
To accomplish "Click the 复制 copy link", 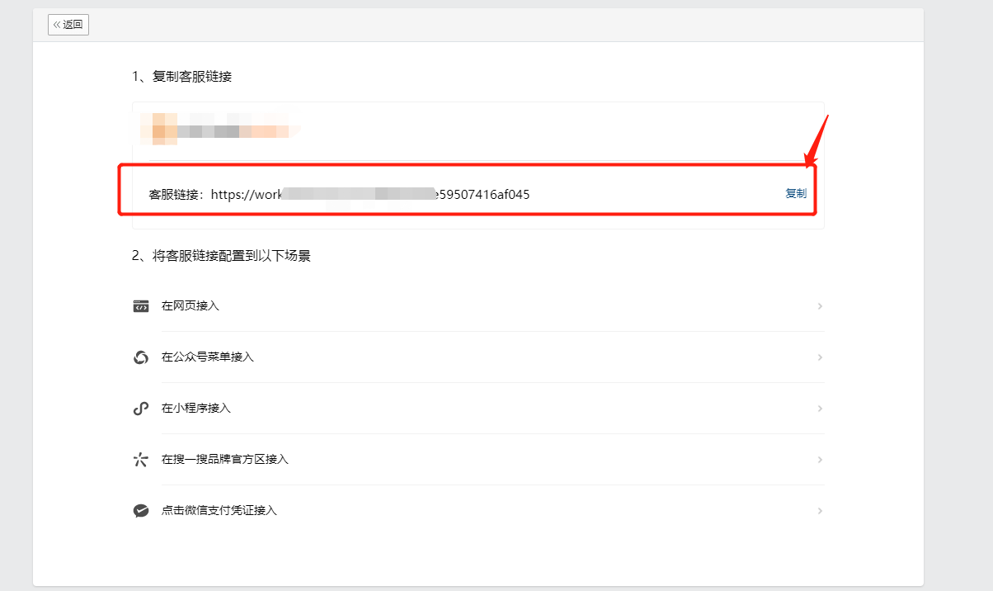I will tap(795, 193).
